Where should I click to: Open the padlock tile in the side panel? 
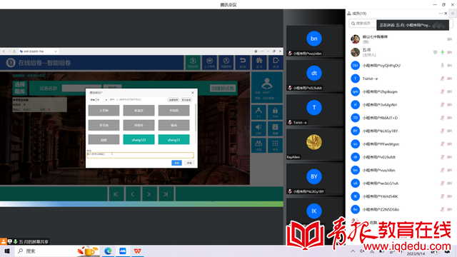coord(275,112)
